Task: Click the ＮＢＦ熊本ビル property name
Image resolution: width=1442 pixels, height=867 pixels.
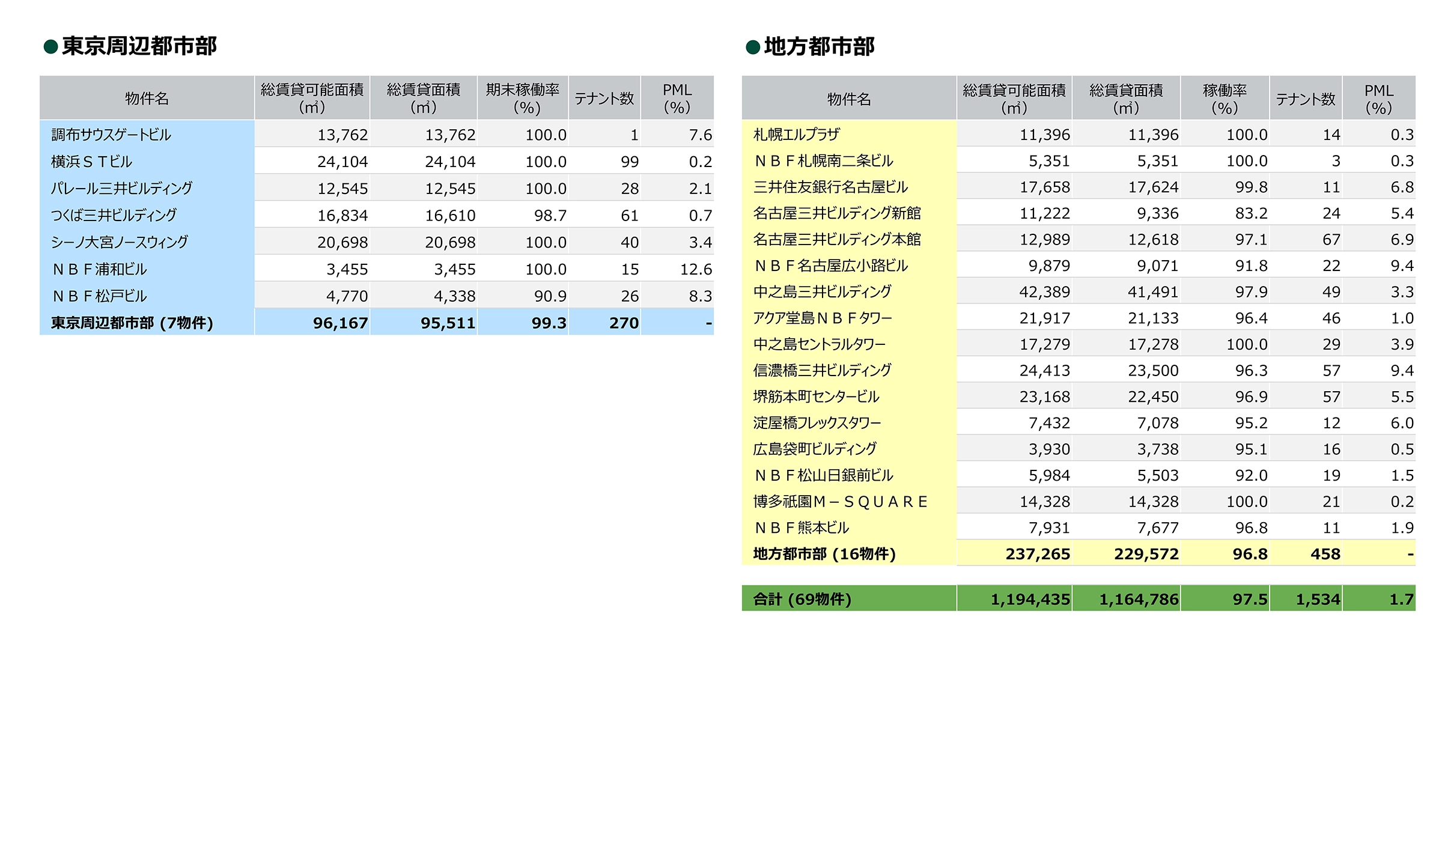Action: 802,528
